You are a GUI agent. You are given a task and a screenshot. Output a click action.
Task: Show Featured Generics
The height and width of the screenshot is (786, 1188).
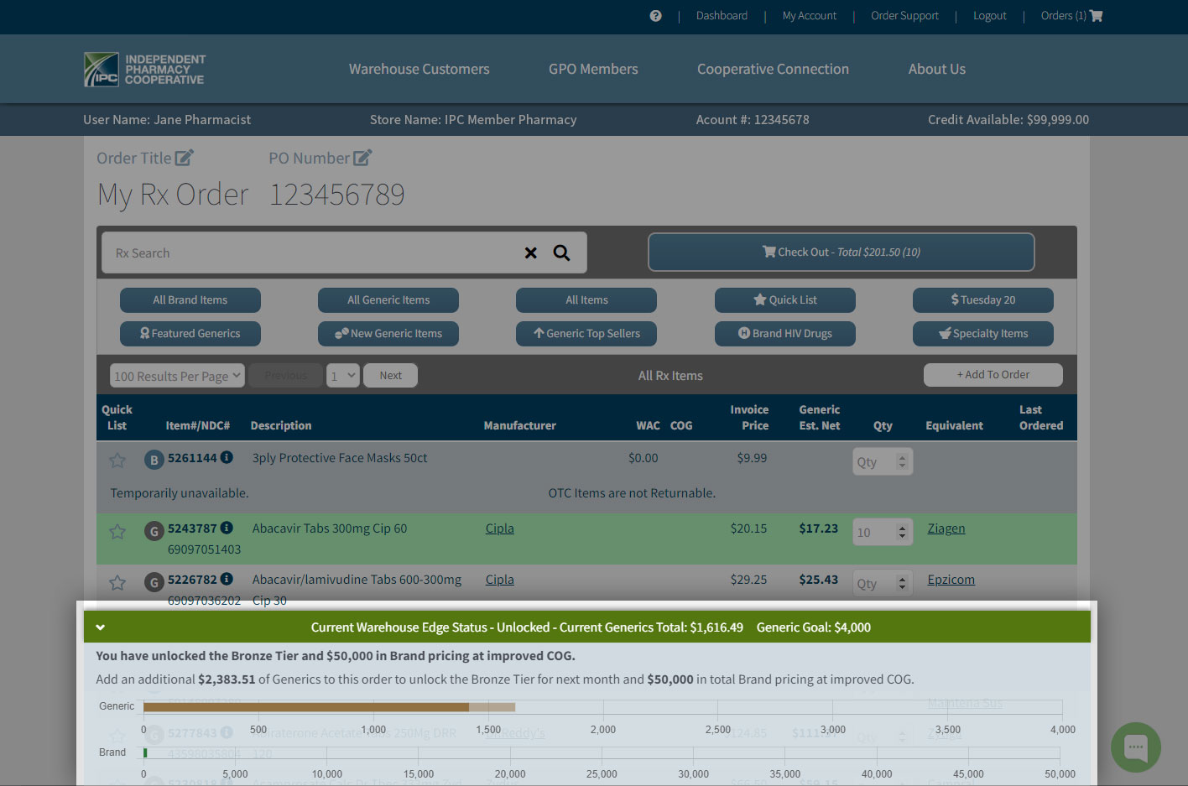click(190, 334)
